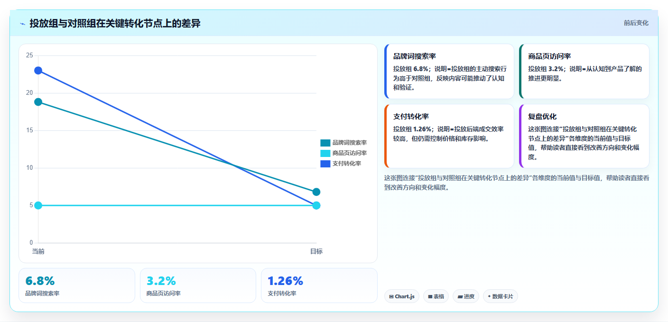Click the 当前 x-axis label
Viewport: 668px width, 322px height.
38,251
